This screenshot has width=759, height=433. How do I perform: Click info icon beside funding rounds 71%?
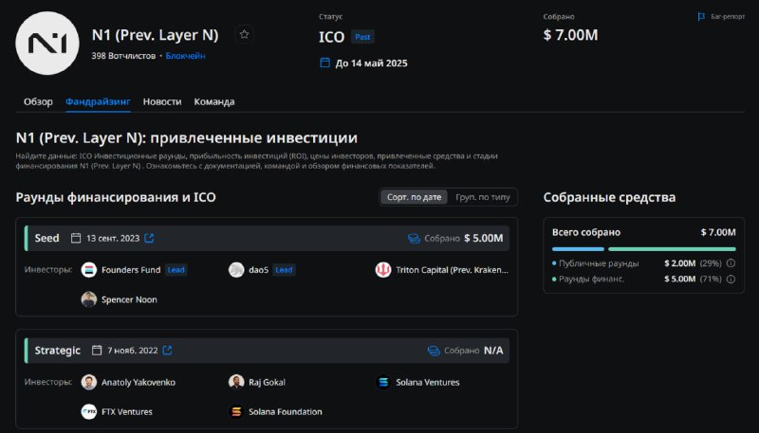click(731, 279)
